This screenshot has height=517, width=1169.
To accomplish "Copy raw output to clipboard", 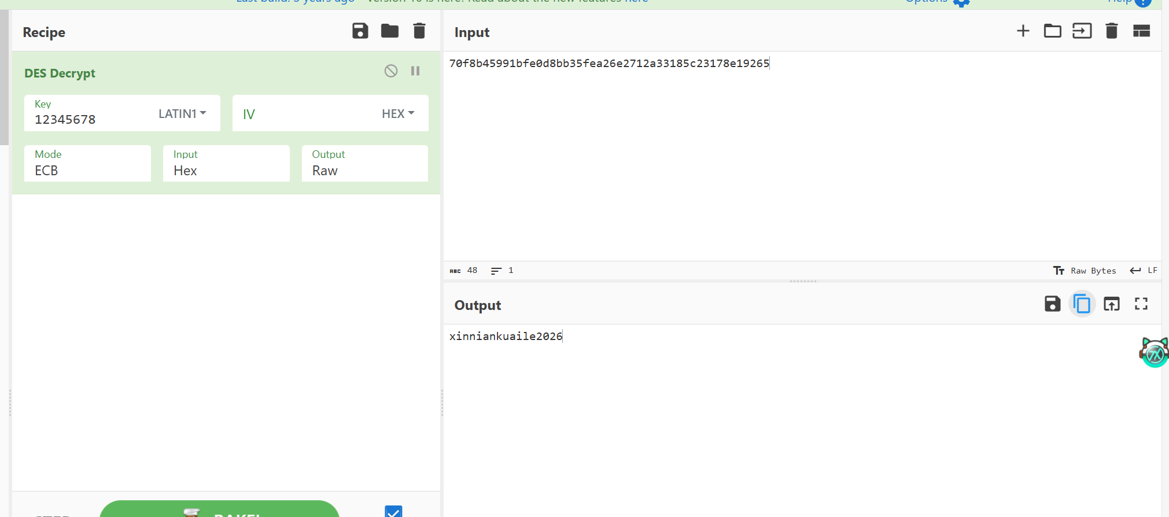I will click(1082, 304).
